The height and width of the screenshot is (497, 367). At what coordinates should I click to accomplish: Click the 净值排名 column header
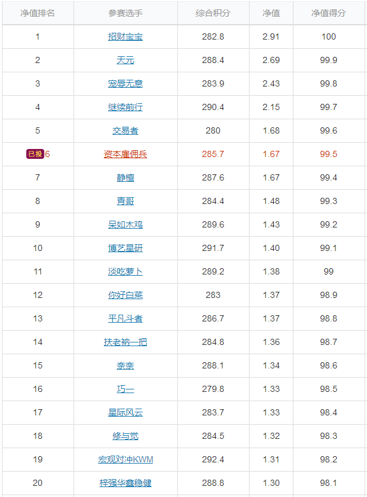click(38, 13)
